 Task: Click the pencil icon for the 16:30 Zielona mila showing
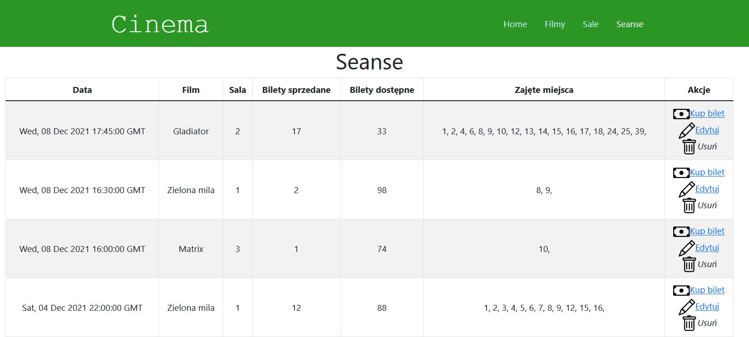tap(687, 189)
